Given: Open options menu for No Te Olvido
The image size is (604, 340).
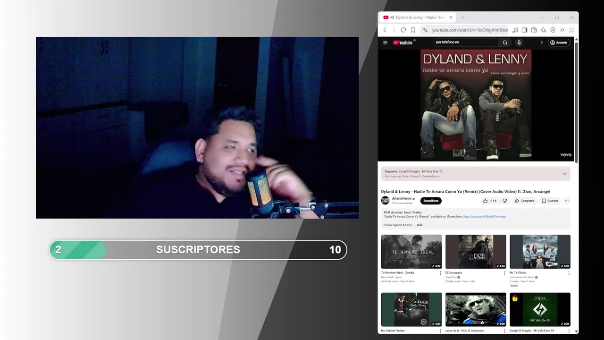Looking at the screenshot, I should 569,273.
